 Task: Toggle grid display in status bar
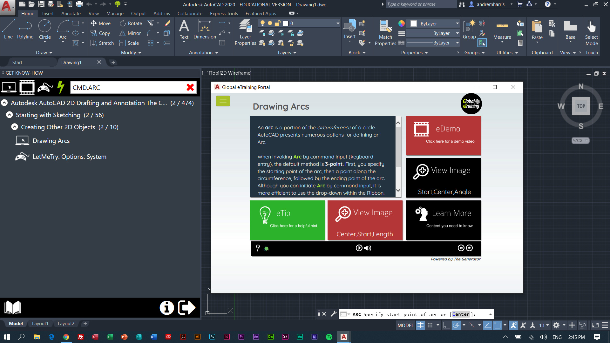420,325
